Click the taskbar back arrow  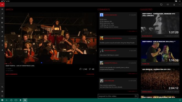point(7,100)
